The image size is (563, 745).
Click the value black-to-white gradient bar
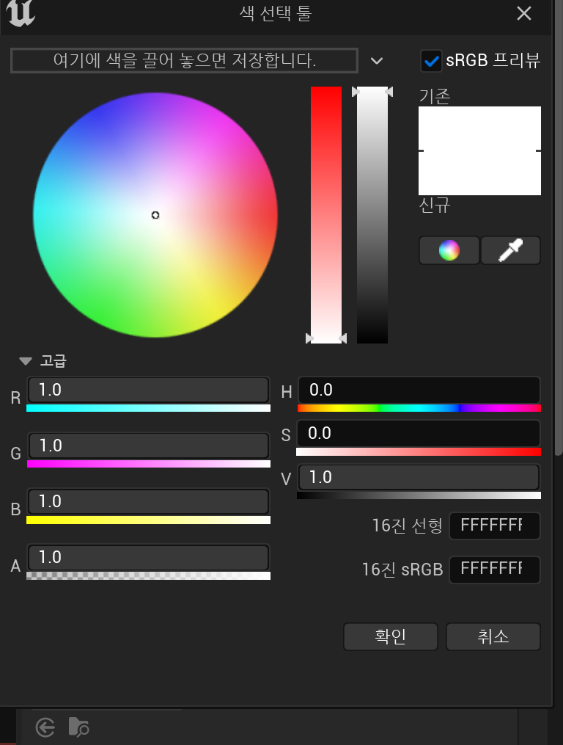(419, 495)
